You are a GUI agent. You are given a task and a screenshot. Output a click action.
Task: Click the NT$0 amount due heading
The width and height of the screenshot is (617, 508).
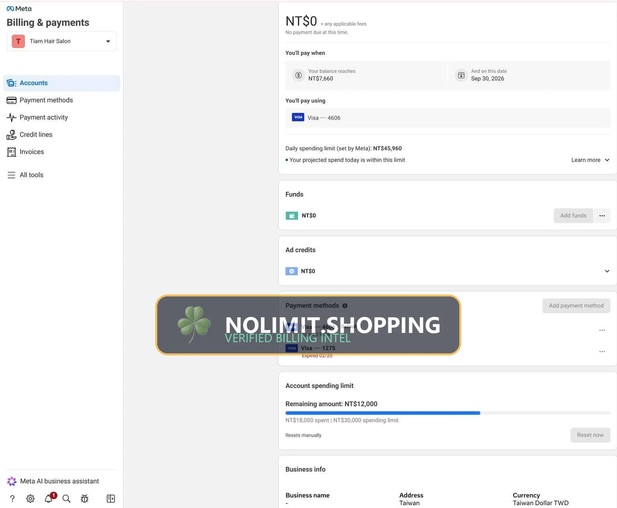pos(301,21)
